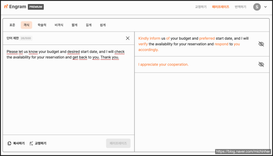Click the gray 패러프레이즈 submit button

coord(118,143)
